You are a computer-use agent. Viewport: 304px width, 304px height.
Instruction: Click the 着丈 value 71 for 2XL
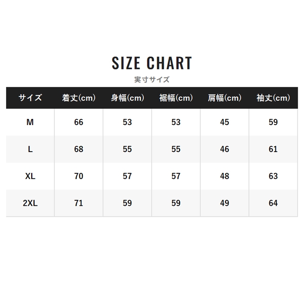pyautogui.click(x=79, y=203)
